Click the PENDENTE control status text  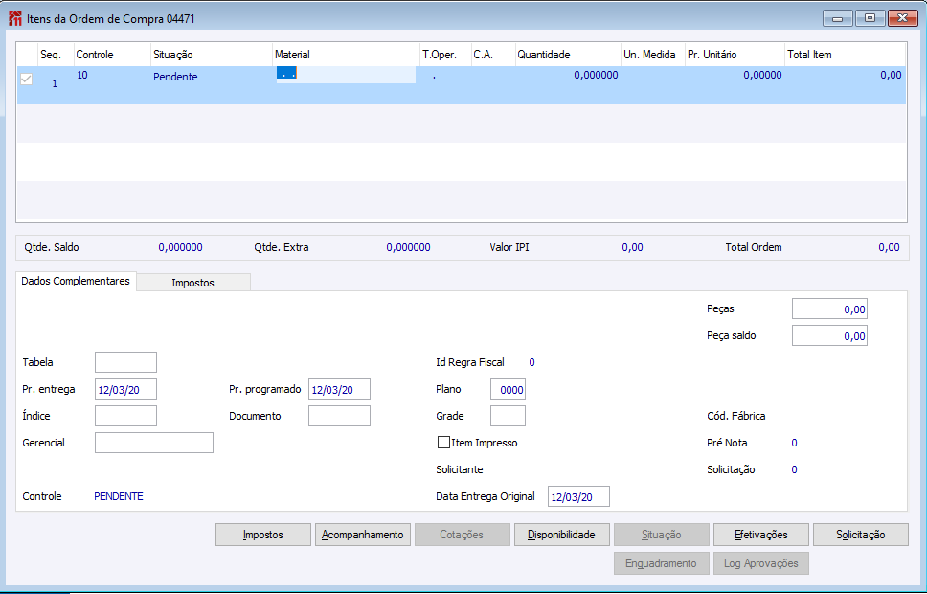pyautogui.click(x=119, y=496)
